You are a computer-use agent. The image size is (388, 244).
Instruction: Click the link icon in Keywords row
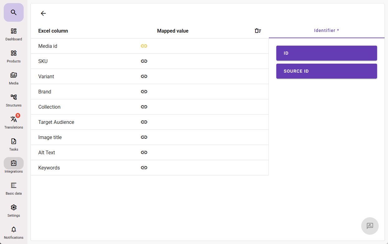[x=144, y=168]
